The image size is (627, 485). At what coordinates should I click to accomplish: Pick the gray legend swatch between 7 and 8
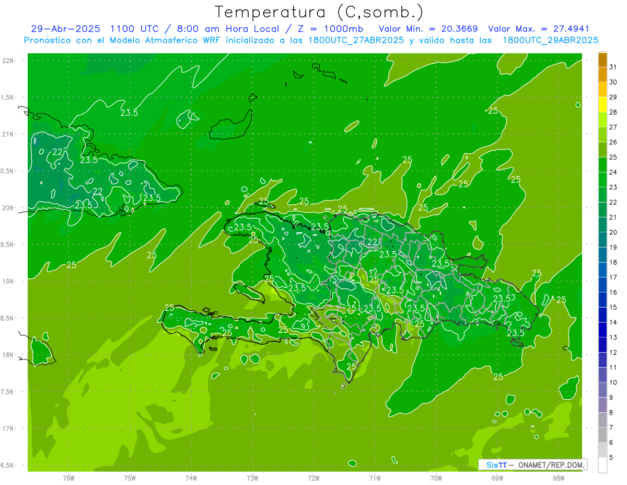click(602, 420)
